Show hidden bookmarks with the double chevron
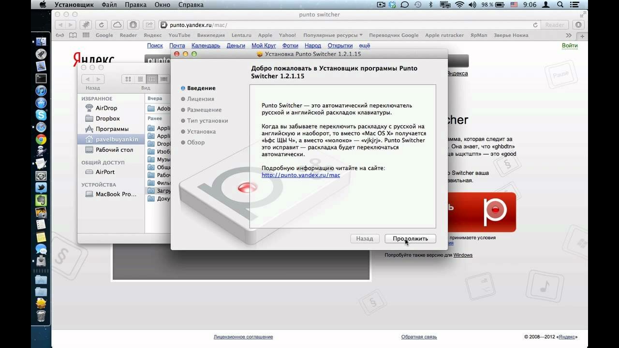The height and width of the screenshot is (348, 619). point(569,35)
